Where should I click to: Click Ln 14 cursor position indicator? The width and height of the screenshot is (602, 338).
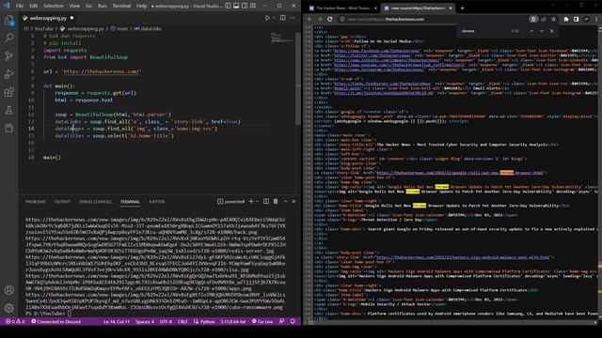(x=117, y=321)
